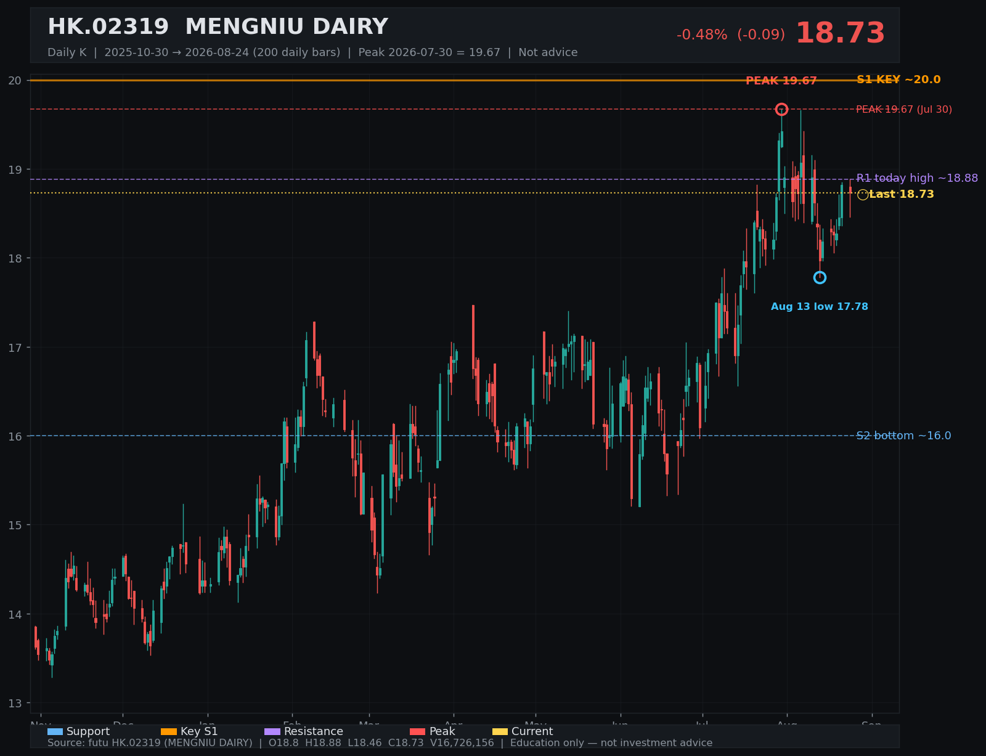Click the "Peak" legend label
986x756 pixels.
coord(442,731)
